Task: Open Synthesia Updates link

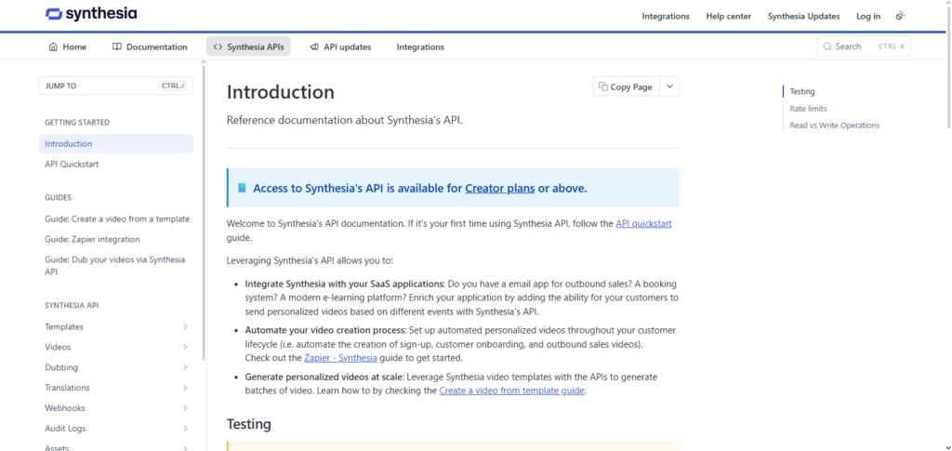Action: coord(804,17)
